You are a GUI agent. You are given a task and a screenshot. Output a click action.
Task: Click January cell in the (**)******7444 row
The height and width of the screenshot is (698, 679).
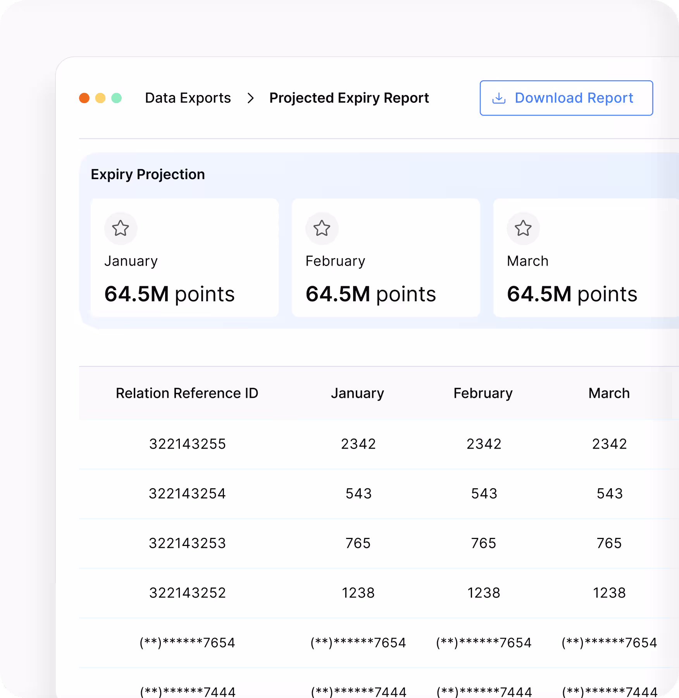pos(358,691)
